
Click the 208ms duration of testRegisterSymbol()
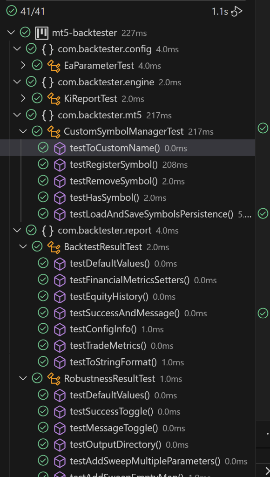[x=175, y=165]
